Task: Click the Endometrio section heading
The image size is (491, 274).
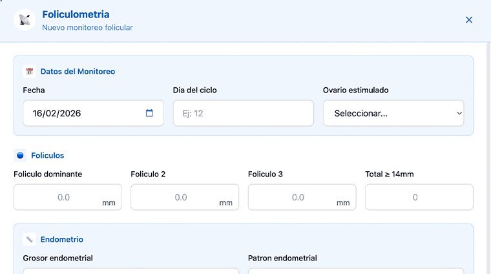Action: pyautogui.click(x=61, y=239)
